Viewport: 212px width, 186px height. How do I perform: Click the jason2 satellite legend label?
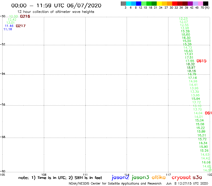[120, 177]
